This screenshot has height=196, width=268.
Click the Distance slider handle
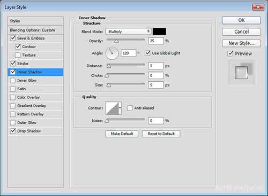tap(109, 66)
